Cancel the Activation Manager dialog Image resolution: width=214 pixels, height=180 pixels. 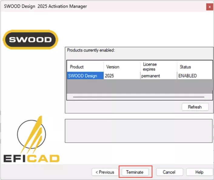coord(169,172)
